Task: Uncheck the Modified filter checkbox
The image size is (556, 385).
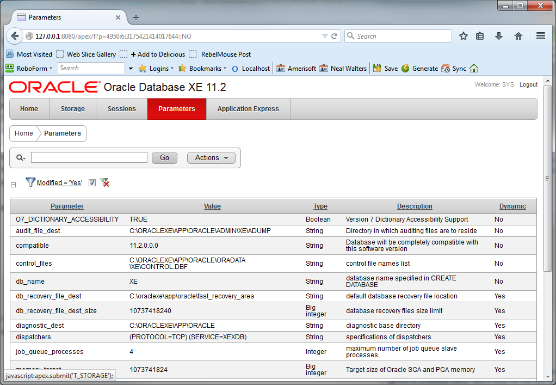Action: pos(92,183)
